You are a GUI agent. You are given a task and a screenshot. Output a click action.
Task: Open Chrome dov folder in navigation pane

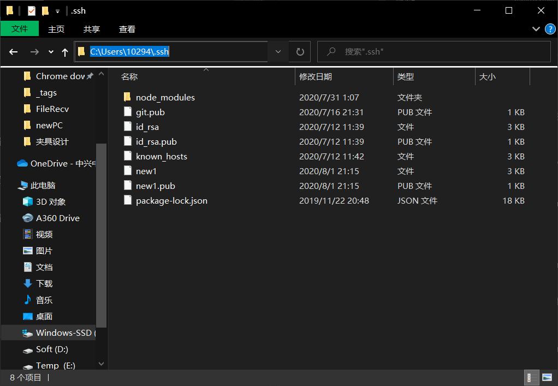(60, 76)
